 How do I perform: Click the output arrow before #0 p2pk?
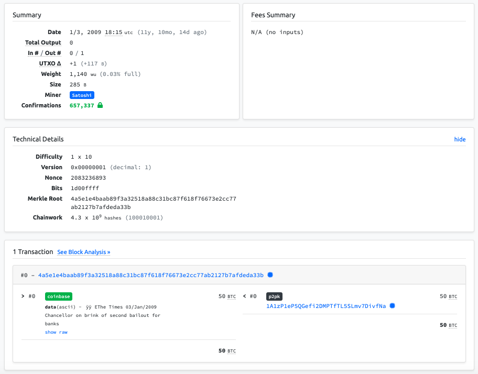click(245, 296)
